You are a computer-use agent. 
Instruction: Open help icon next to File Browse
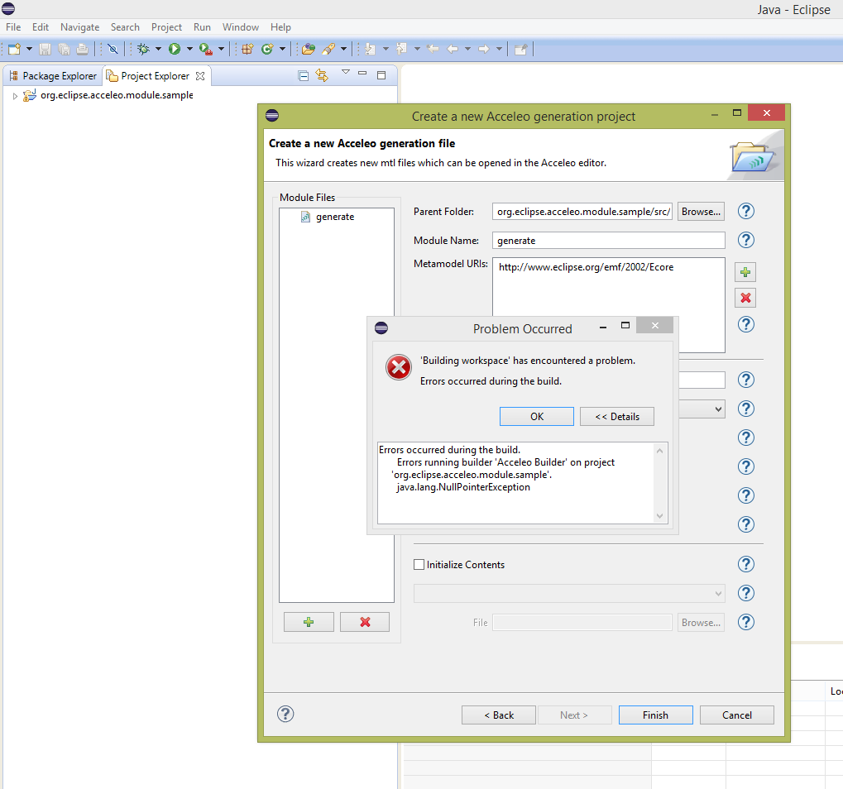click(x=745, y=622)
